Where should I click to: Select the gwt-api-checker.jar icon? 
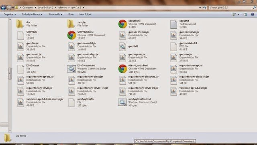coord(122,36)
